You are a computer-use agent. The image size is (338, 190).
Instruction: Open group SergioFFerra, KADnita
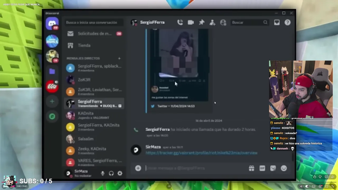point(94,127)
